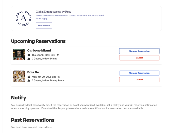Open the Boia De restaurant name
The width and height of the screenshot is (182, 133).
[33, 72]
